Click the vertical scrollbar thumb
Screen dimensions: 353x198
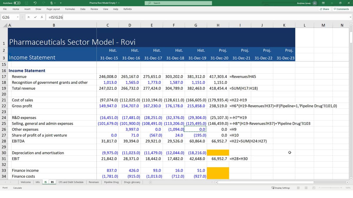(351, 37)
